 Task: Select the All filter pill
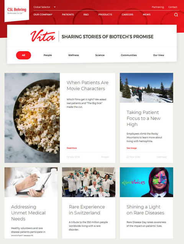[x=23, y=55]
